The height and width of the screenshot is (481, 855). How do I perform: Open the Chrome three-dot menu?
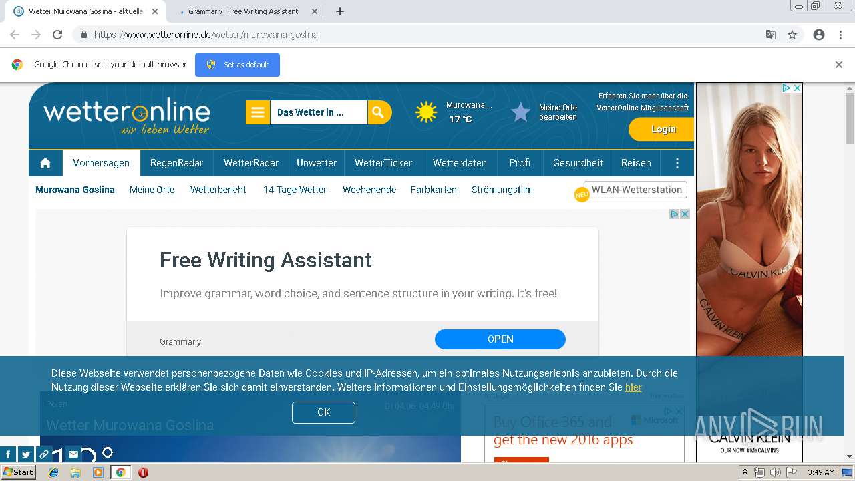840,35
